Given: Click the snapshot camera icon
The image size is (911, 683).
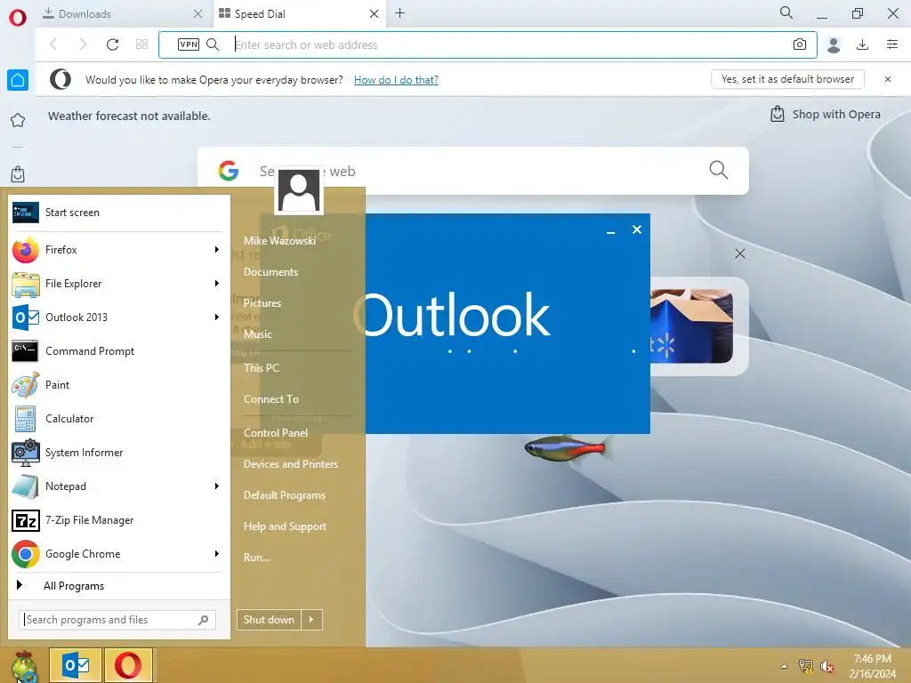Looking at the screenshot, I should [x=800, y=44].
